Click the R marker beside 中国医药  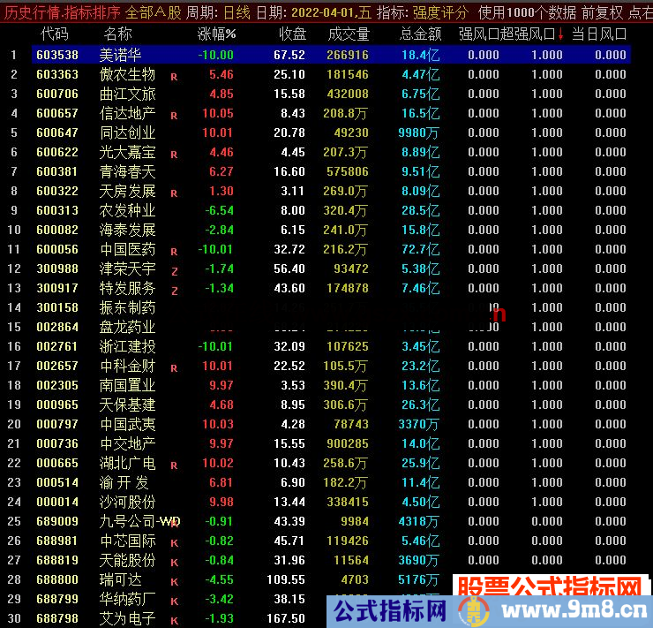coord(174,251)
